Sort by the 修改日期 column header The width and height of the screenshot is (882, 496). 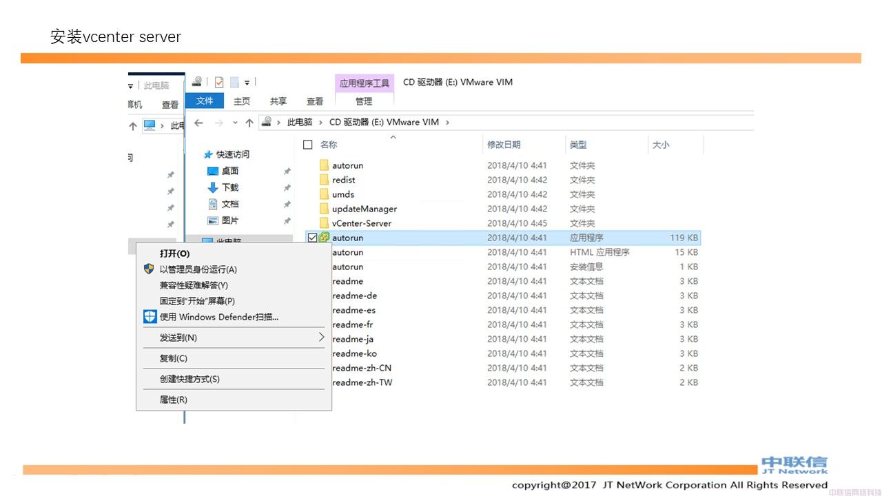(504, 145)
